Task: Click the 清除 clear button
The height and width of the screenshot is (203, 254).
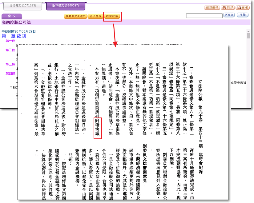Action: pyautogui.click(x=243, y=15)
